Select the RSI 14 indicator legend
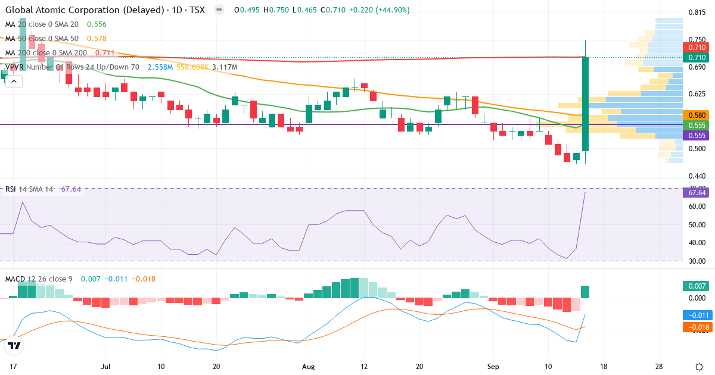Image resolution: width=715 pixels, height=375 pixels. [29, 189]
